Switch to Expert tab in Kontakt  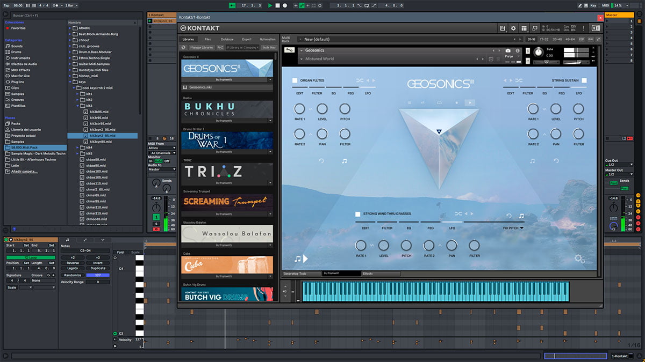[x=247, y=39]
